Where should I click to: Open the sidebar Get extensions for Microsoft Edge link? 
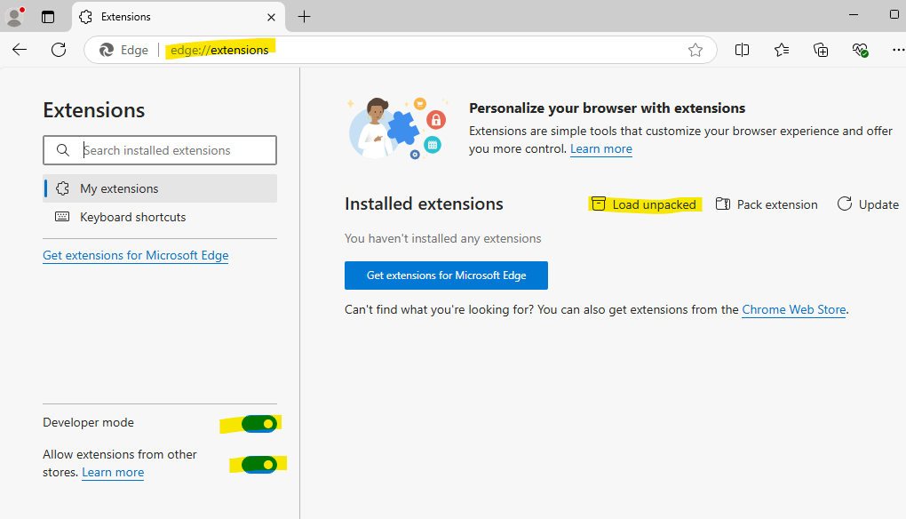136,255
